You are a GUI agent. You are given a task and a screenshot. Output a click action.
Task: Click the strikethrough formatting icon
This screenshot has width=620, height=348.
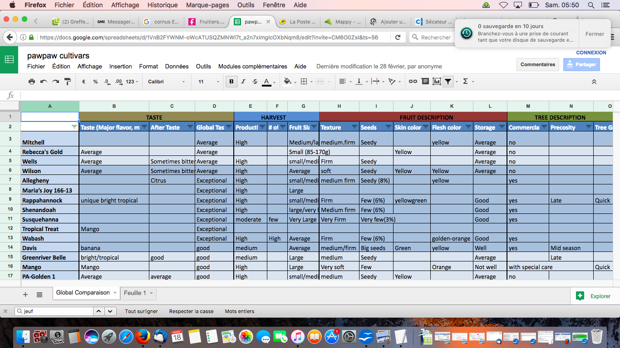click(255, 82)
